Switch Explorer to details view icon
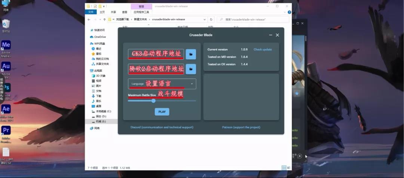The image size is (404, 178). (x=284, y=168)
